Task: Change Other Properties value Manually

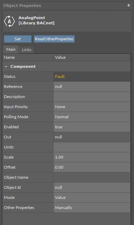Action: (92, 208)
